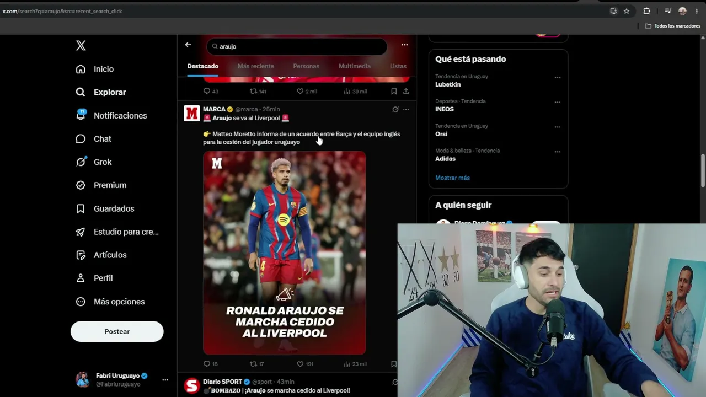The height and width of the screenshot is (397, 706).
Task: View analytics showing 39 mil views
Action: [x=355, y=91]
